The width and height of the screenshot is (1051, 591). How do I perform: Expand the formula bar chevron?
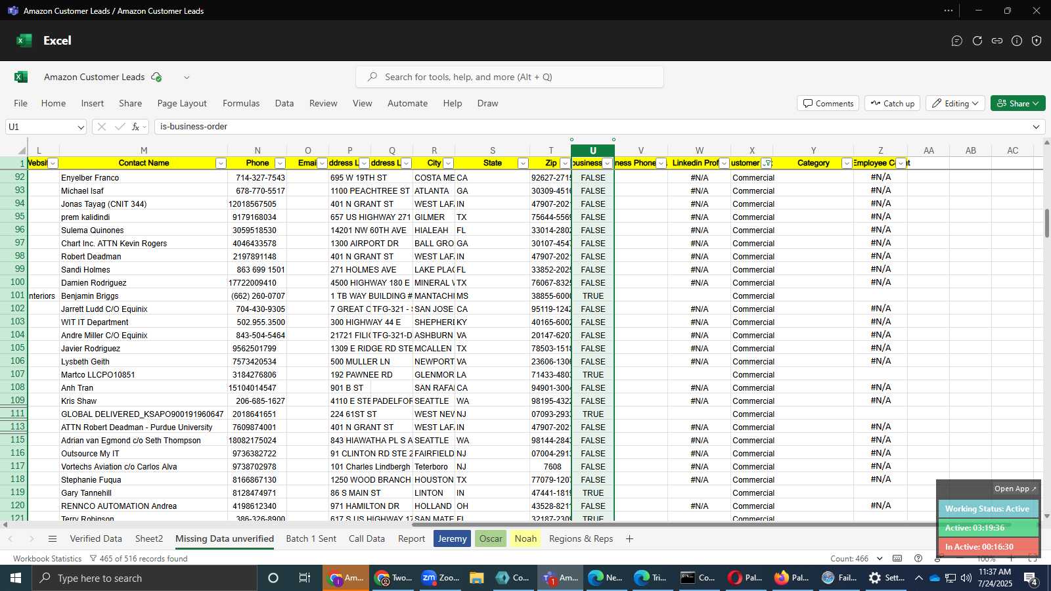click(1037, 127)
